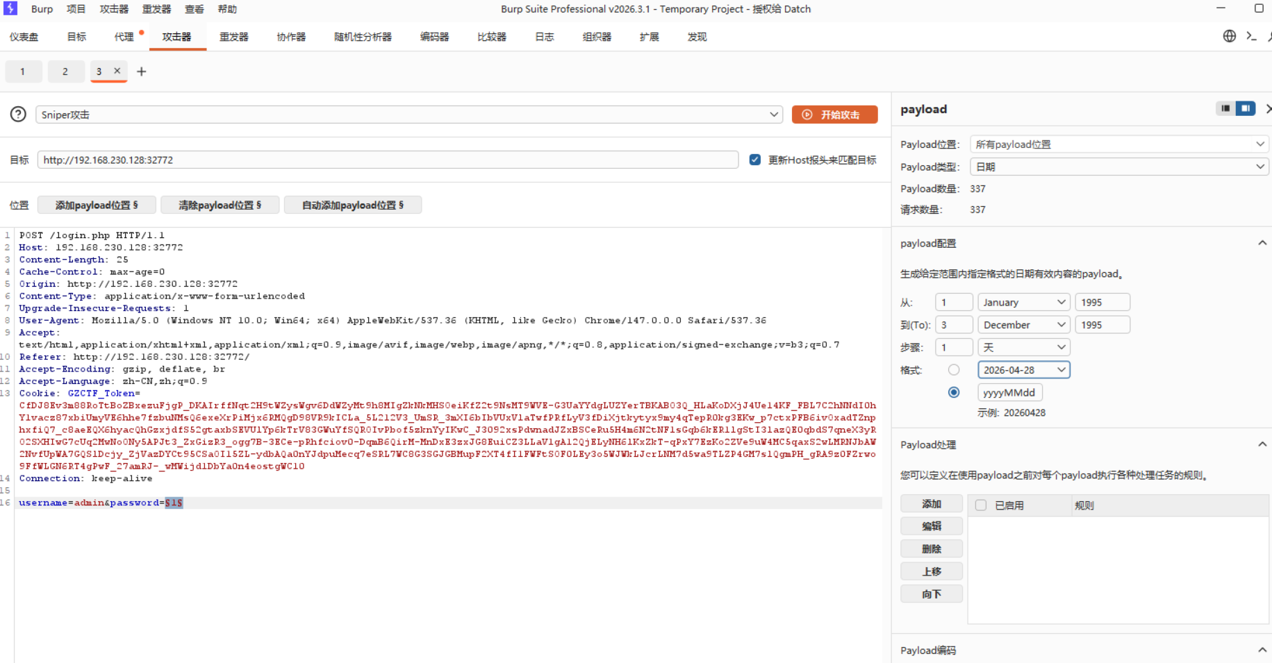Click the To day field showing 3
Screen dimensions: 1272x663
954,325
